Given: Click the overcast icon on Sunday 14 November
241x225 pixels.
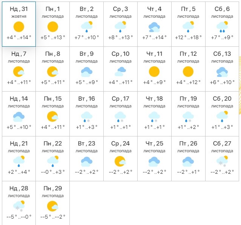Looking at the screenshot, I should tap(18, 116).
